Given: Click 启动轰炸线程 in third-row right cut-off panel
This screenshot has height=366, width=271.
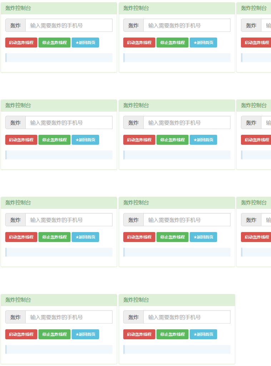Looking at the screenshot, I should [256, 237].
